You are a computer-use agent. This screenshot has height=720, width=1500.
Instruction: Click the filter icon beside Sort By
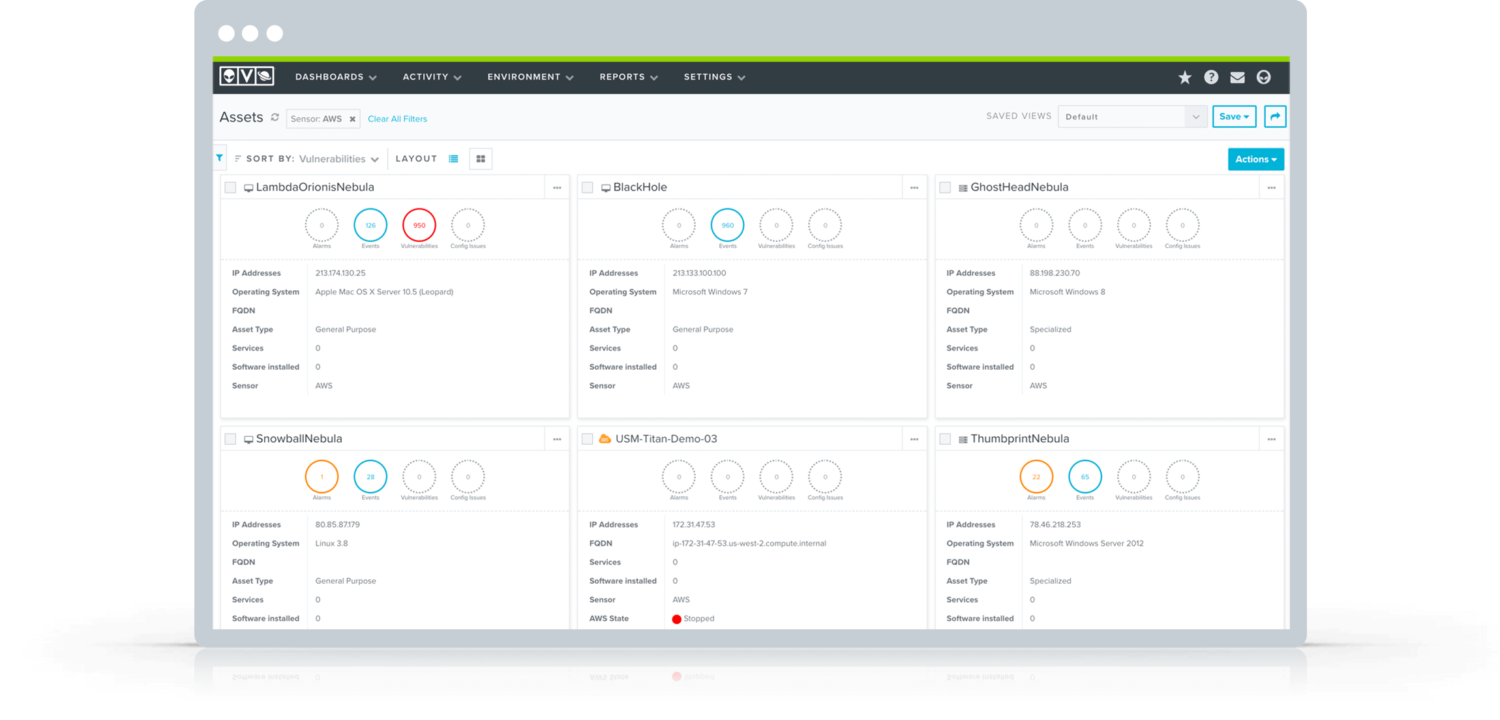click(x=220, y=158)
